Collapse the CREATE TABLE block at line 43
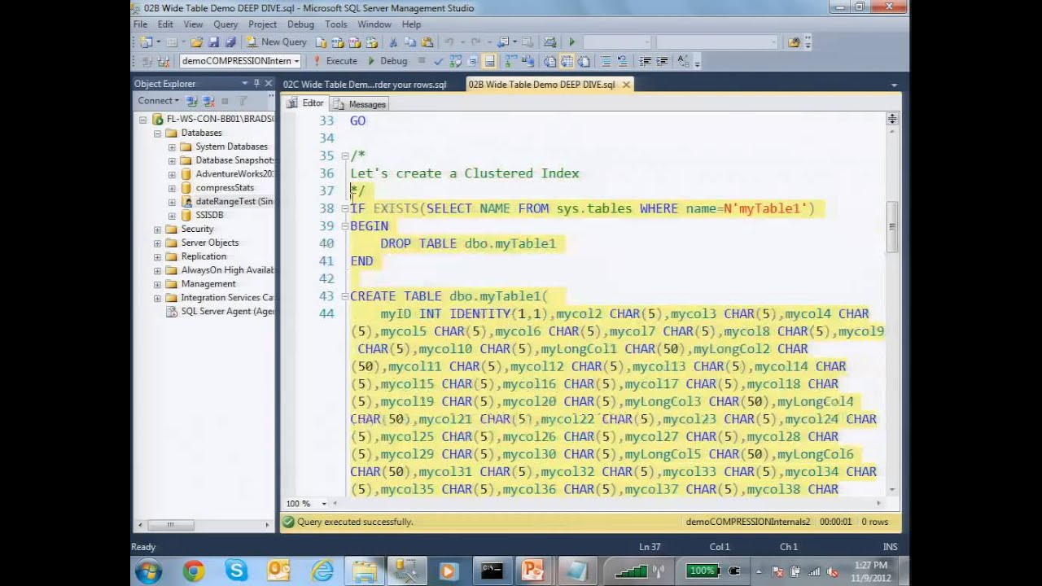This screenshot has width=1042, height=586. coord(345,296)
